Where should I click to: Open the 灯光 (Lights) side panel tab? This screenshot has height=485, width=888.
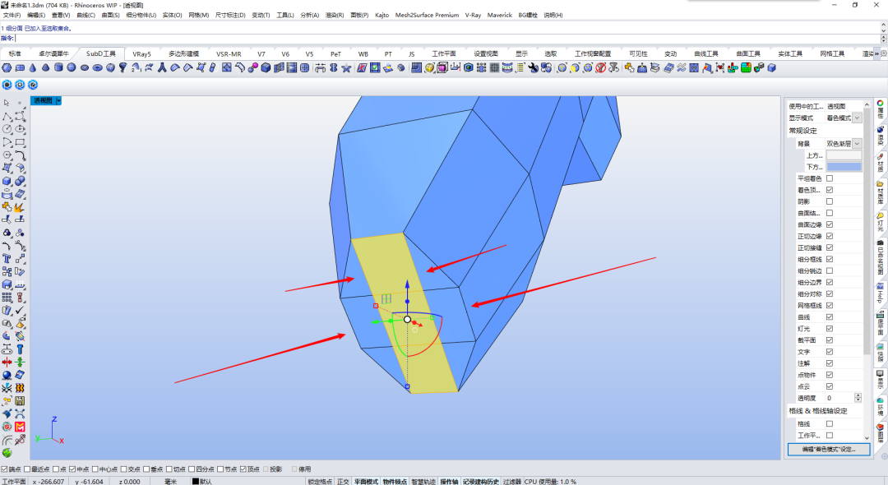pyautogui.click(x=881, y=221)
